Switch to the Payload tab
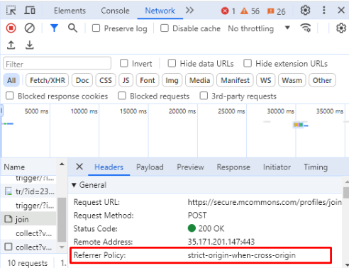Viewport: 349px width, 268px height. (x=150, y=167)
